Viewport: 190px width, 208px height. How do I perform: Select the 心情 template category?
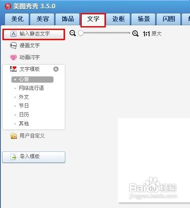[x=32, y=79]
